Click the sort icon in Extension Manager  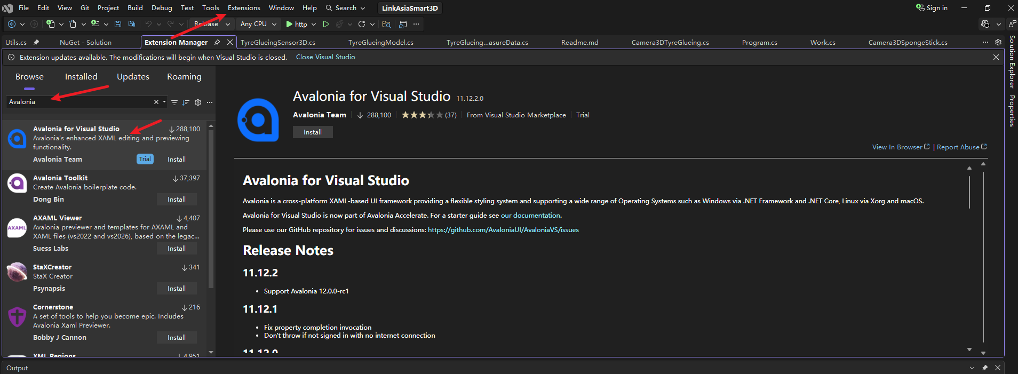point(186,102)
